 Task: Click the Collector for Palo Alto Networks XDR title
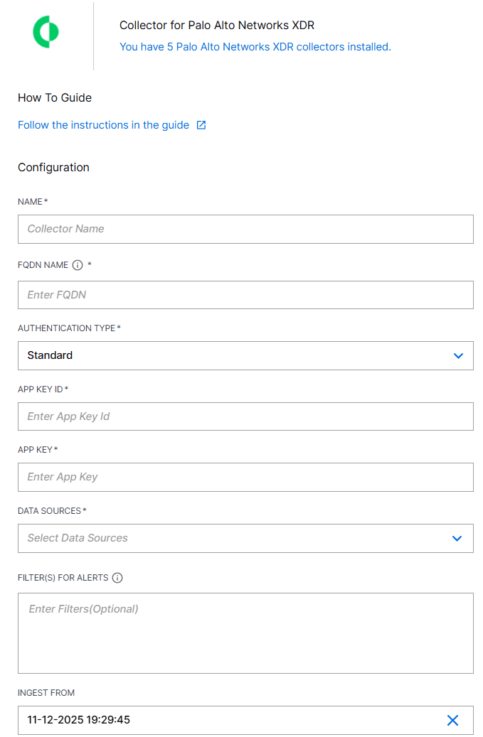click(216, 25)
